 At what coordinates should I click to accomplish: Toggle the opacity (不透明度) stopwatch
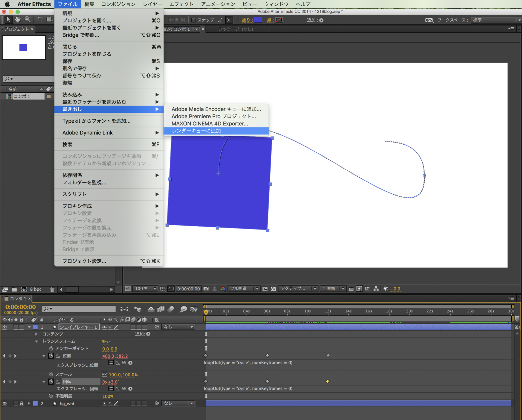(51, 396)
